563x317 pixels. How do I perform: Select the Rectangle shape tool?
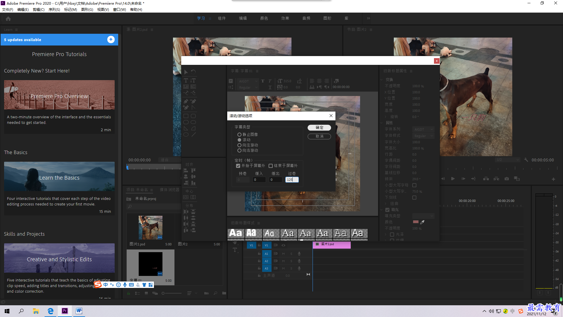186,116
